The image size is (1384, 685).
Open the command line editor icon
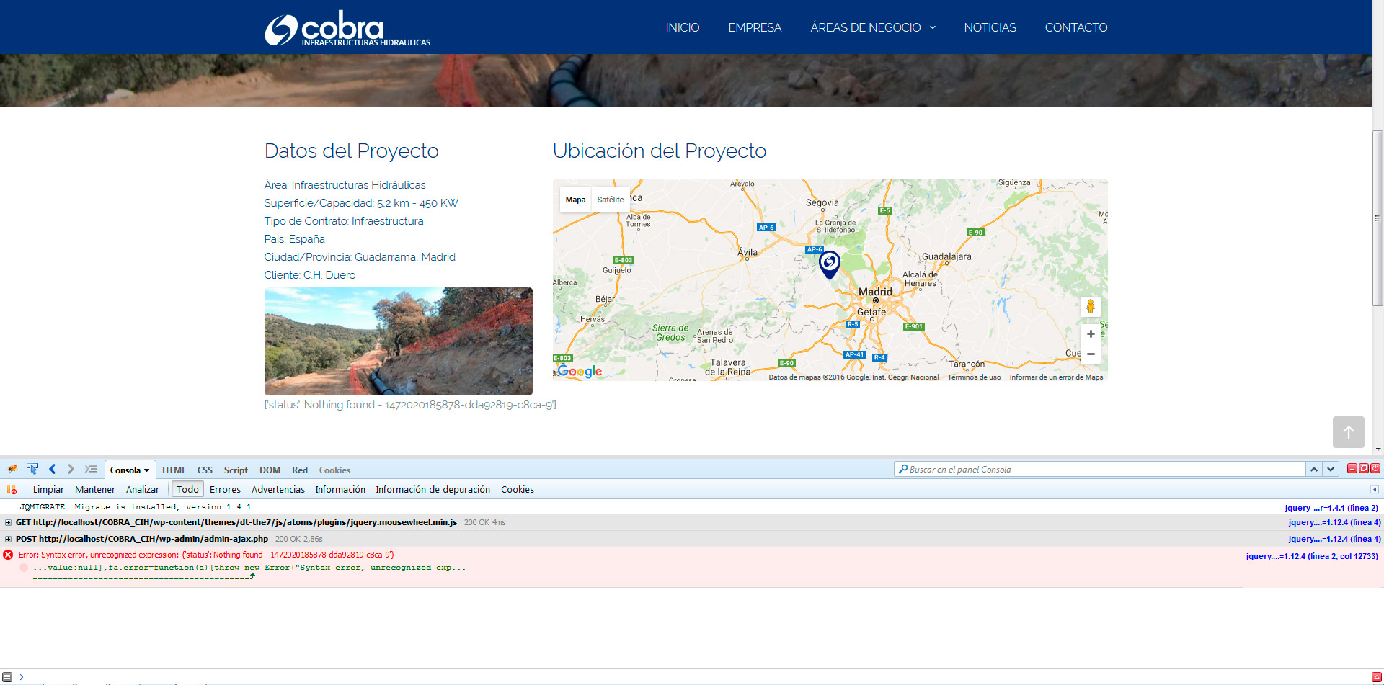point(91,468)
